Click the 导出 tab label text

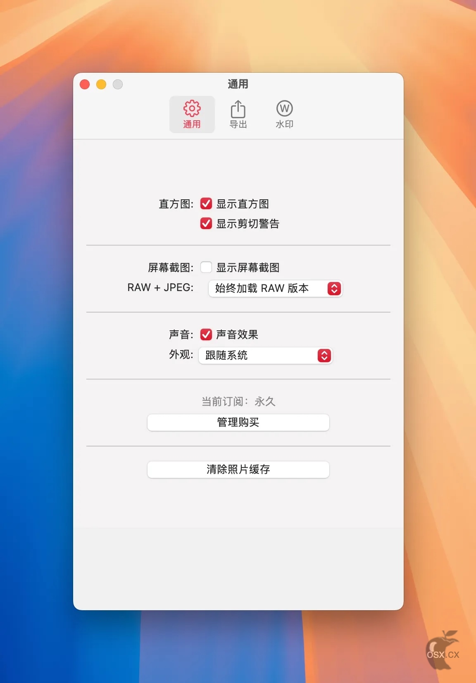(238, 124)
